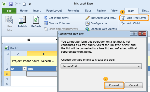Screen dimensions: 150x92
Task: Create a new blank document via page icon
Action: 24,4
